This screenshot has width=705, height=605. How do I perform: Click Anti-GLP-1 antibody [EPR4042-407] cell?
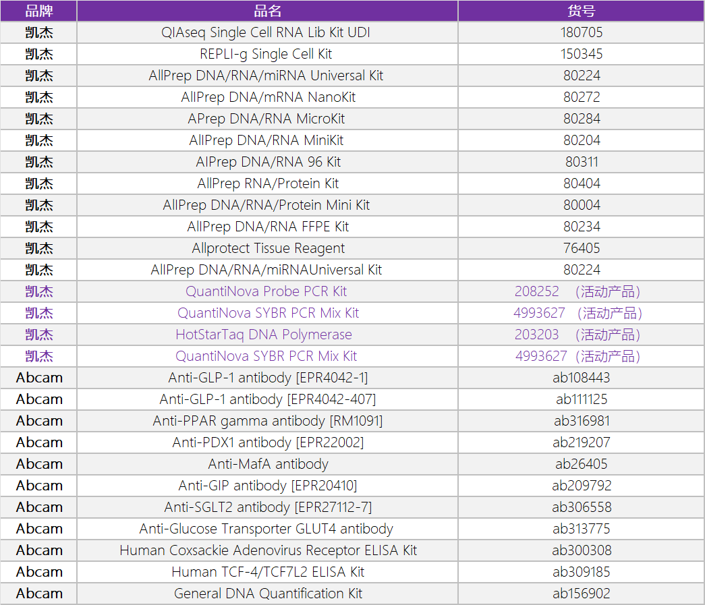[x=268, y=399]
